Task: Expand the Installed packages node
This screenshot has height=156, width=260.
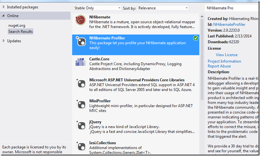Action: [4, 7]
